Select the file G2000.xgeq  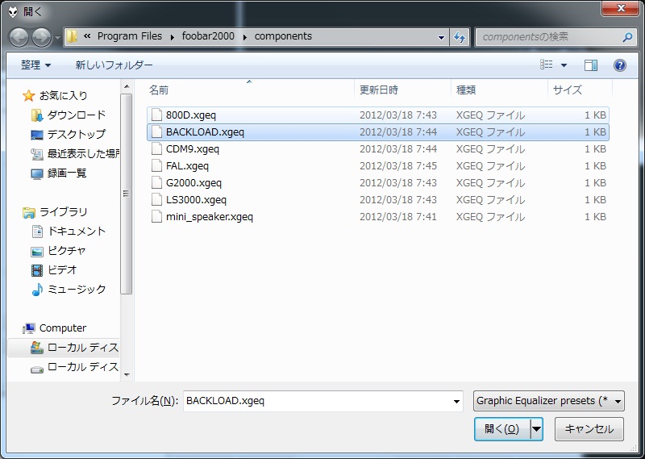(377, 182)
